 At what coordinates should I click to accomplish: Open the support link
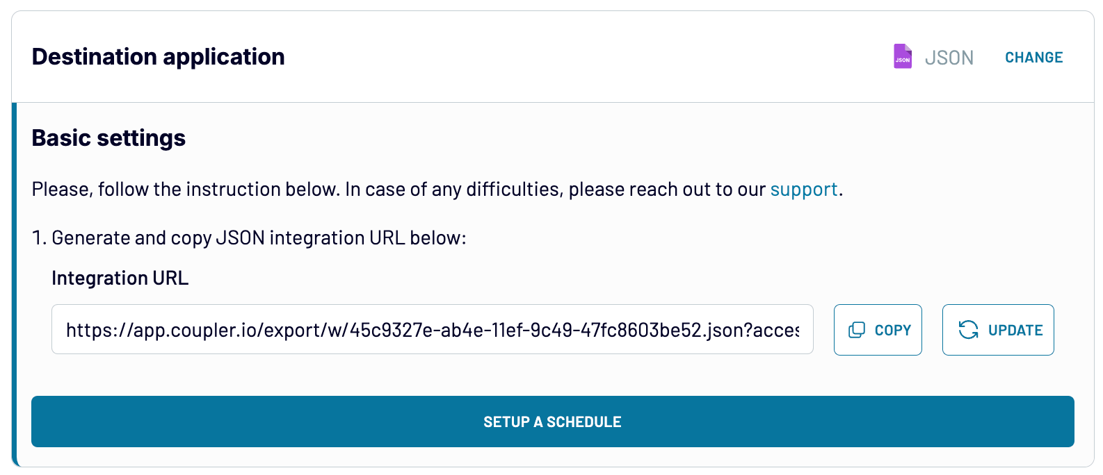[803, 190]
